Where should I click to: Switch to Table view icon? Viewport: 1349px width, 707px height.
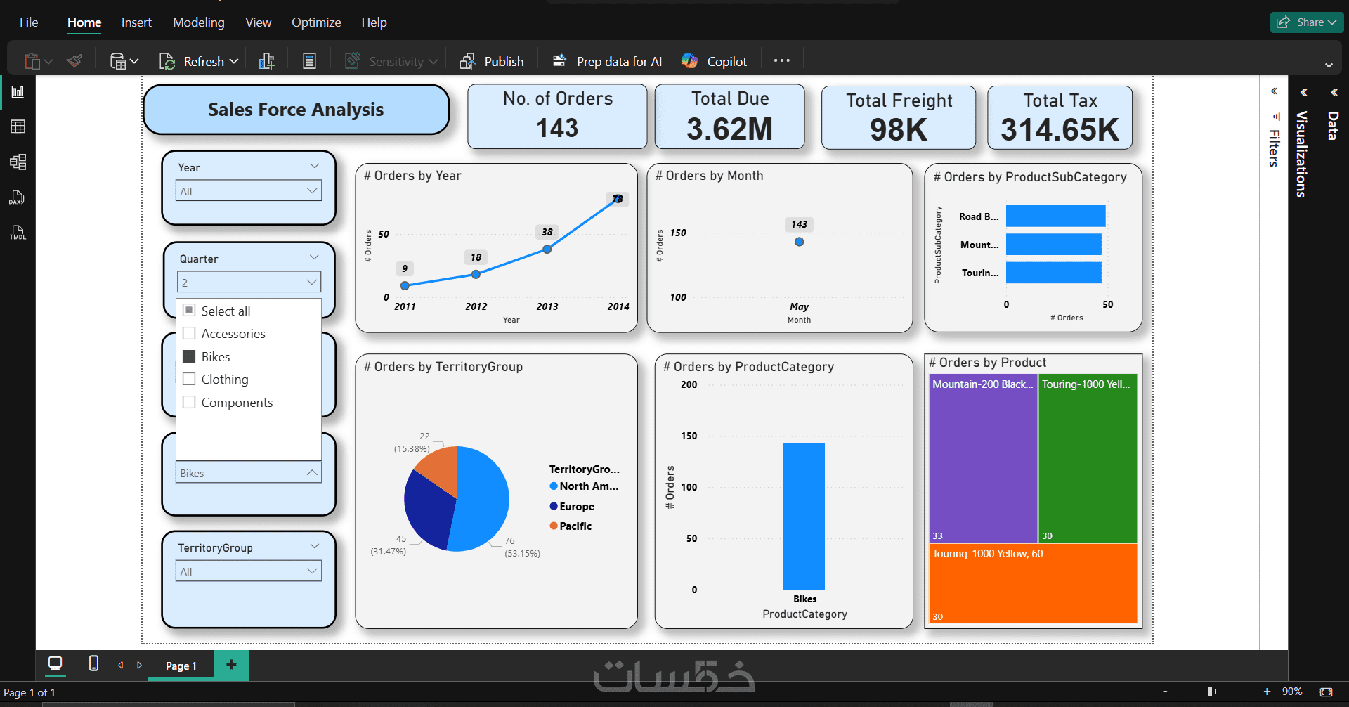(x=18, y=127)
